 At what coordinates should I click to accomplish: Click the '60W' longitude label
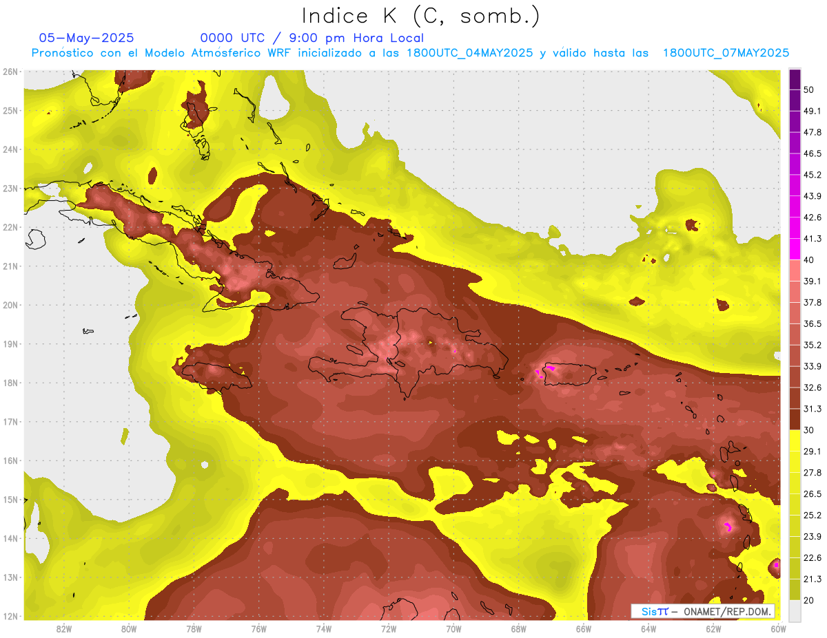click(779, 628)
